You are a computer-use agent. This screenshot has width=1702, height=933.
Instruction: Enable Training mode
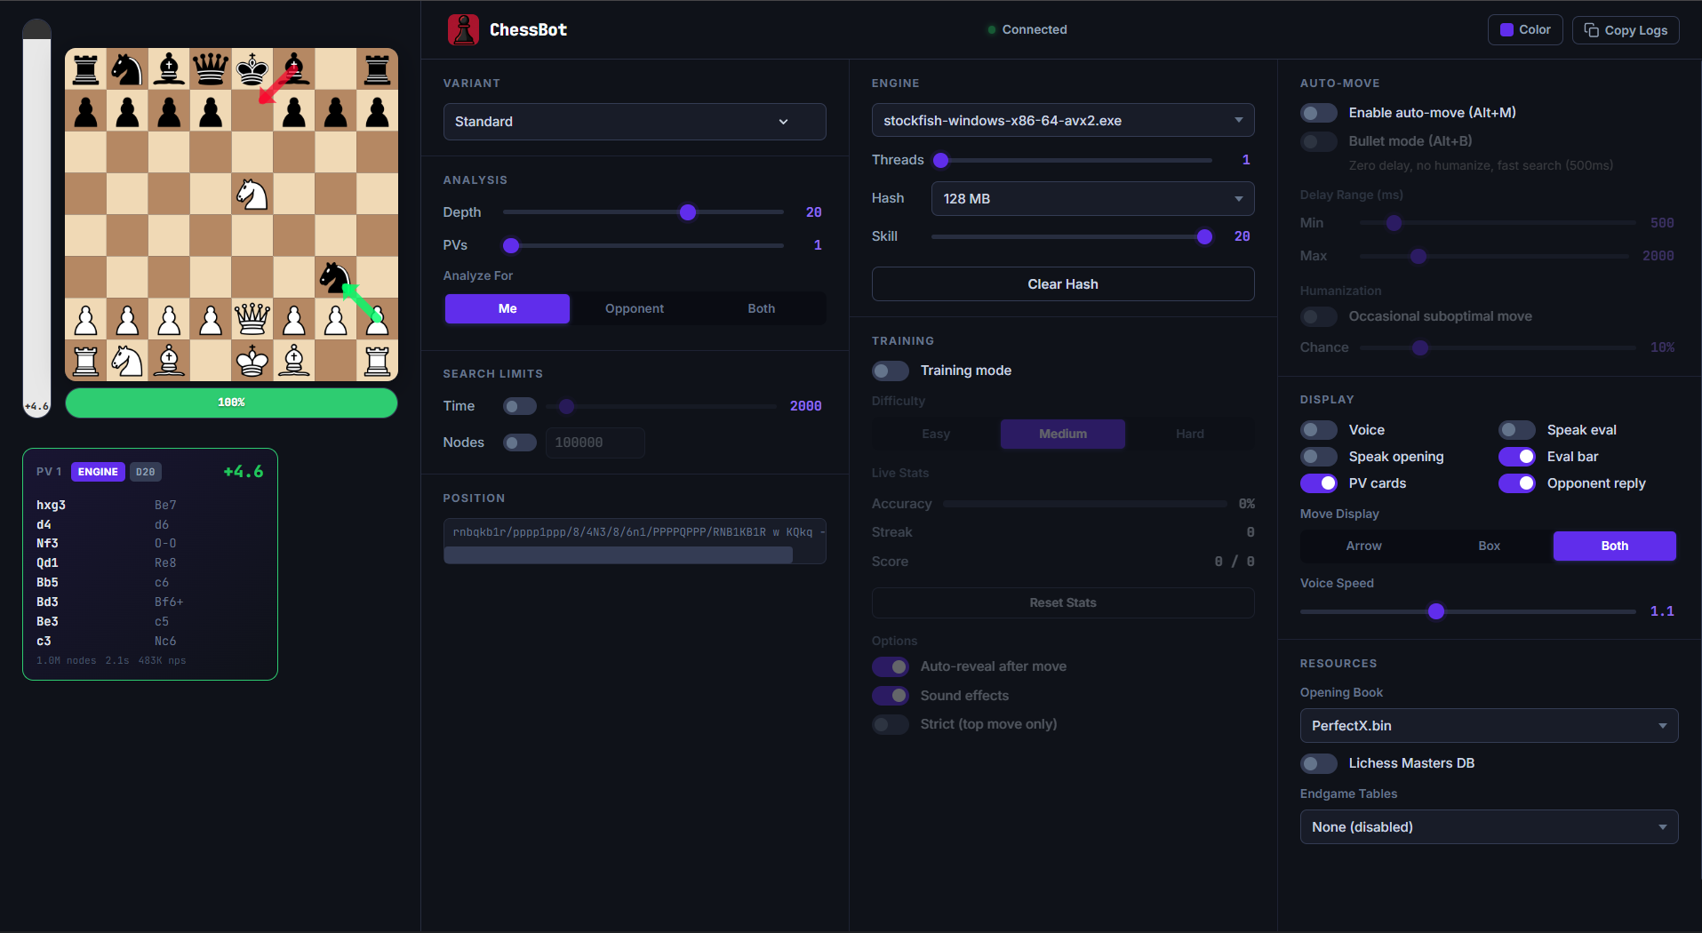[890, 371]
